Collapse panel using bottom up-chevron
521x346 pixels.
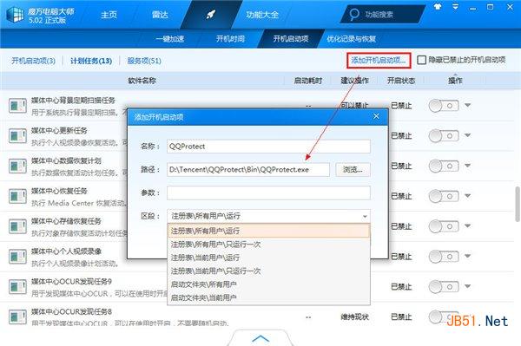point(260,338)
